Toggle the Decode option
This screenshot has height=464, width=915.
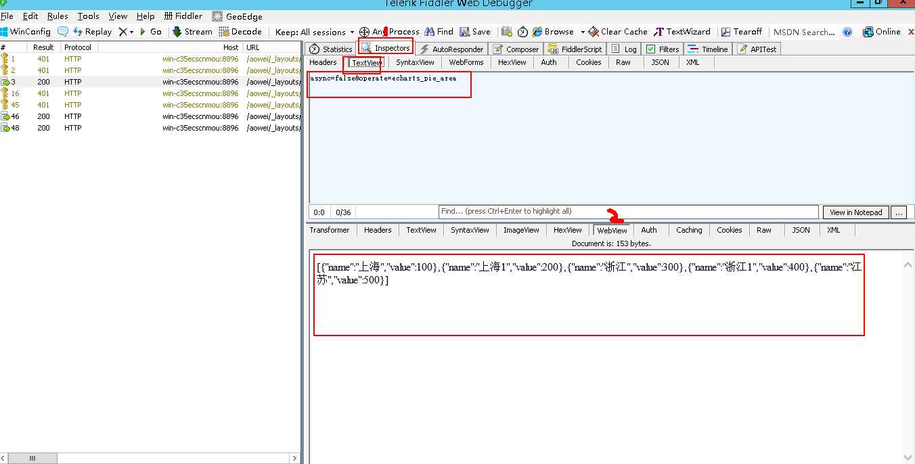tap(240, 32)
